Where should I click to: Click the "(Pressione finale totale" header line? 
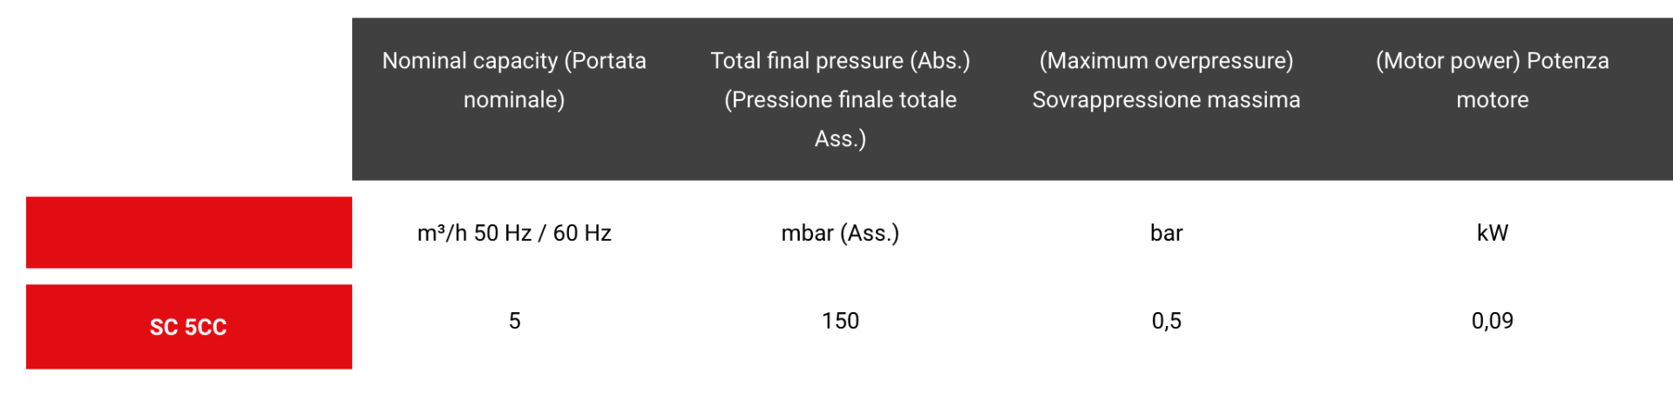[840, 100]
